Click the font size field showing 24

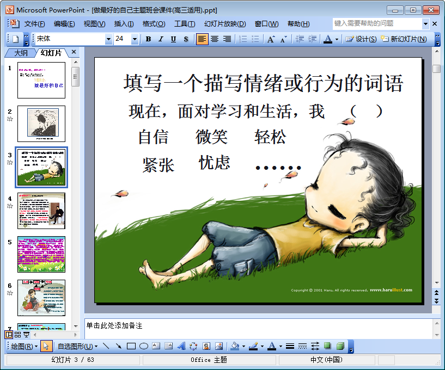click(x=123, y=39)
